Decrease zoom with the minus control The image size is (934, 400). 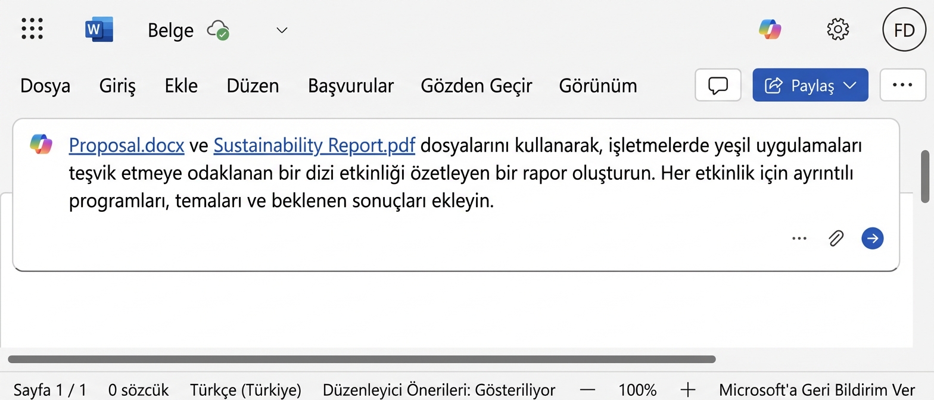[x=587, y=390]
